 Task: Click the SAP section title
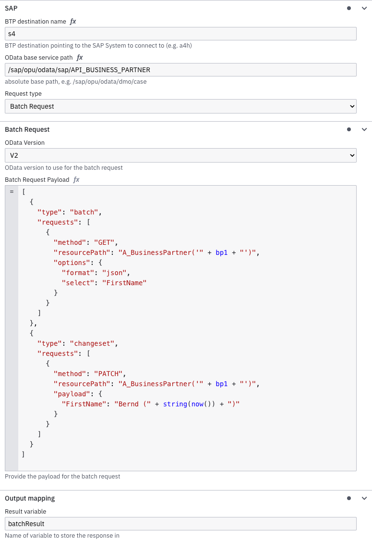(x=11, y=8)
